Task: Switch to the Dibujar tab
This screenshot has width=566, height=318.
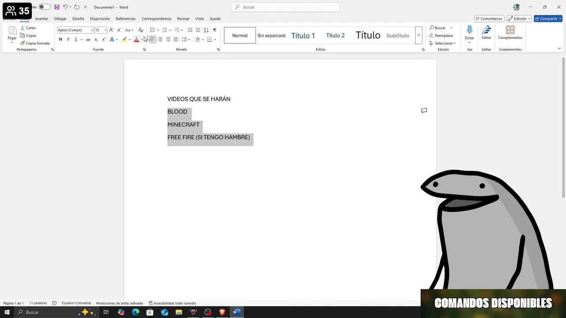Action: (60, 19)
